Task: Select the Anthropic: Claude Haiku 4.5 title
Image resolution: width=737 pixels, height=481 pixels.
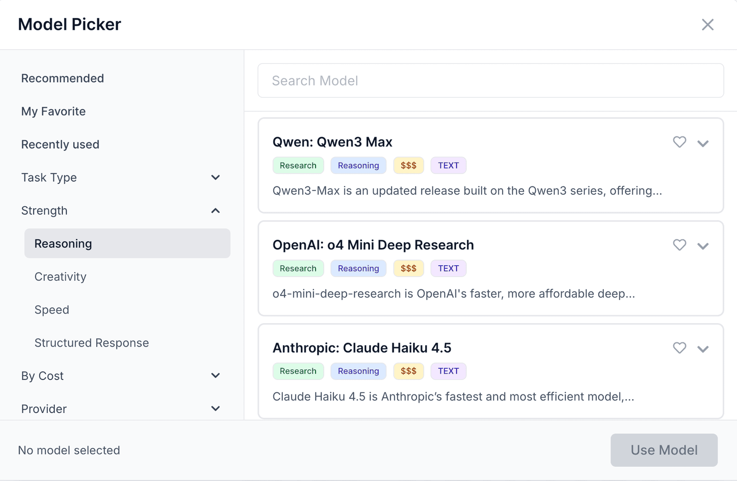Action: pos(362,348)
